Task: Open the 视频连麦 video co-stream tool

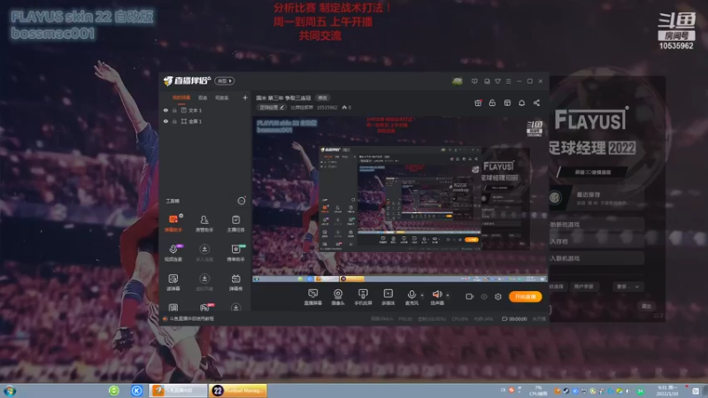Action: [173, 253]
